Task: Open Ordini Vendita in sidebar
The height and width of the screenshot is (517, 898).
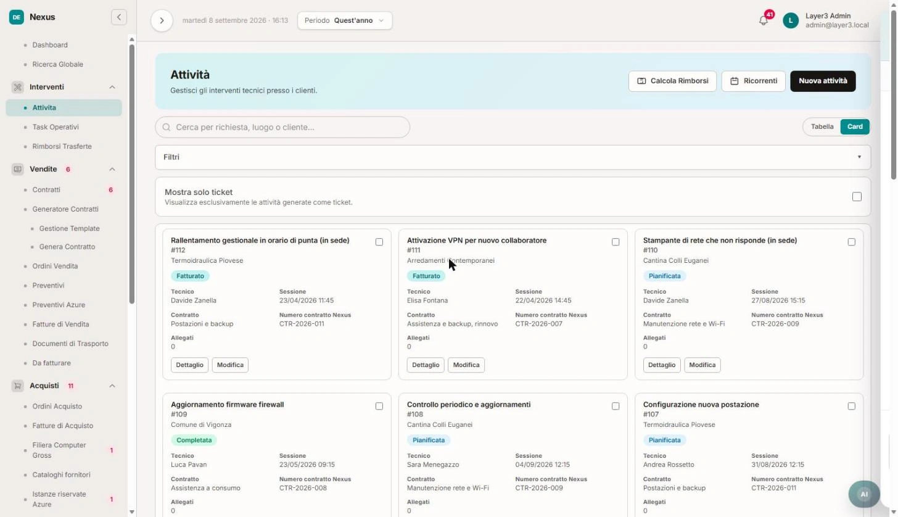Action: [x=55, y=267]
